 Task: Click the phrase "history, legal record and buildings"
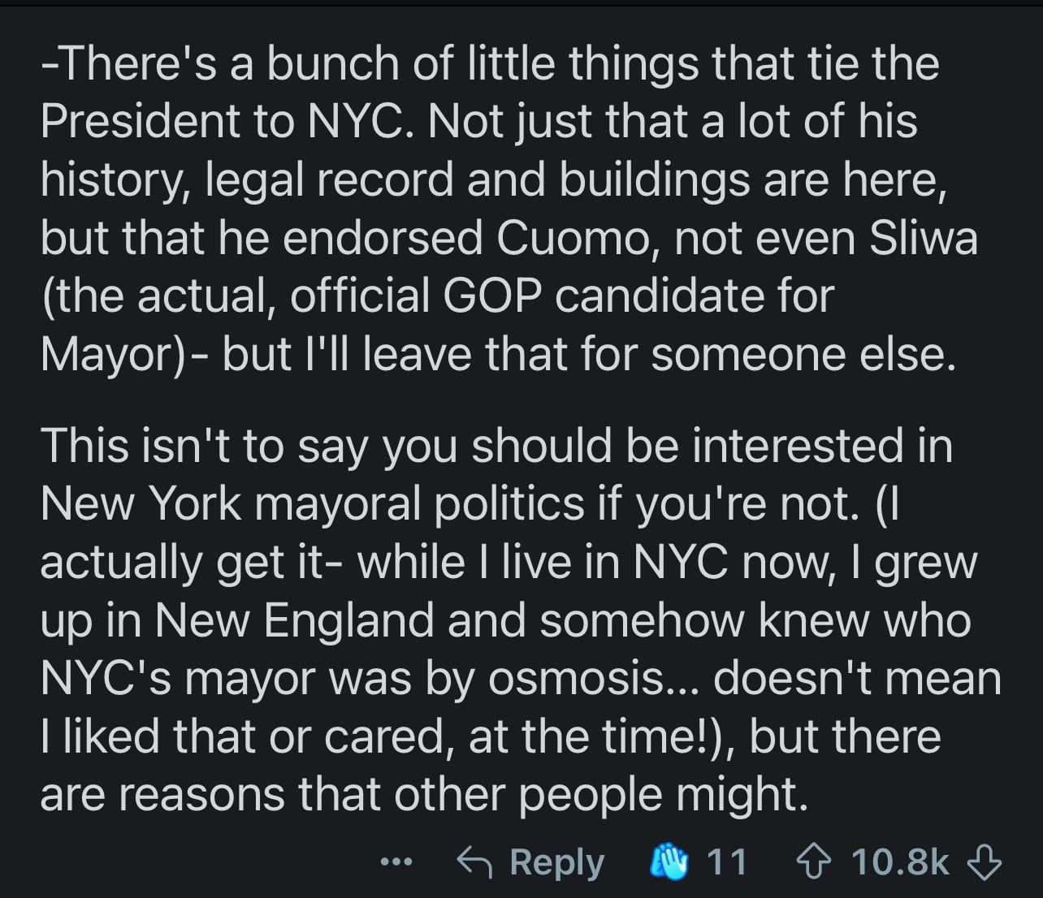pyautogui.click(x=396, y=179)
